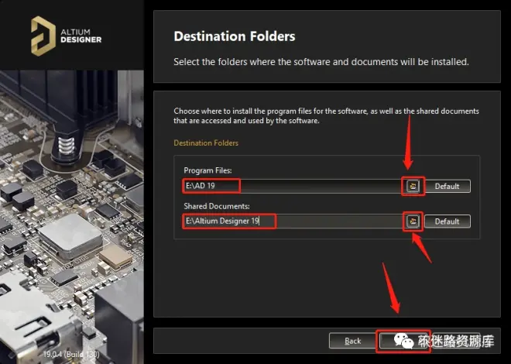511x364 pixels.
Task: Click 'Choose where to install' description paragraph
Action: [x=326, y=115]
